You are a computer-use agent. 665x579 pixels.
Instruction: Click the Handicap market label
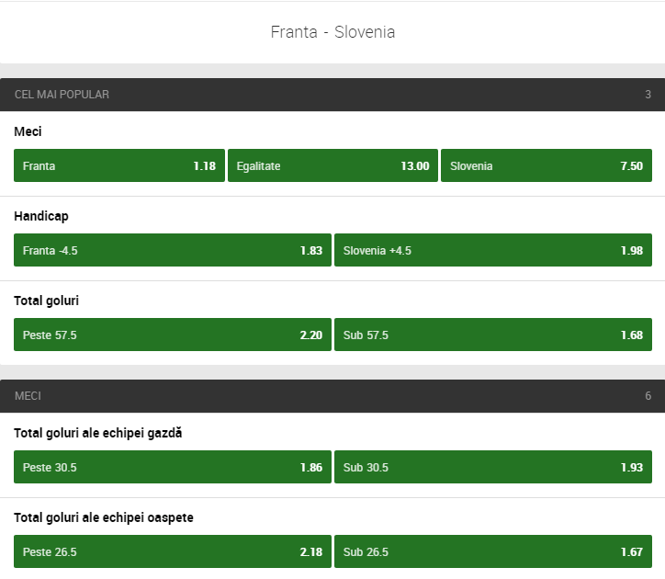41,216
